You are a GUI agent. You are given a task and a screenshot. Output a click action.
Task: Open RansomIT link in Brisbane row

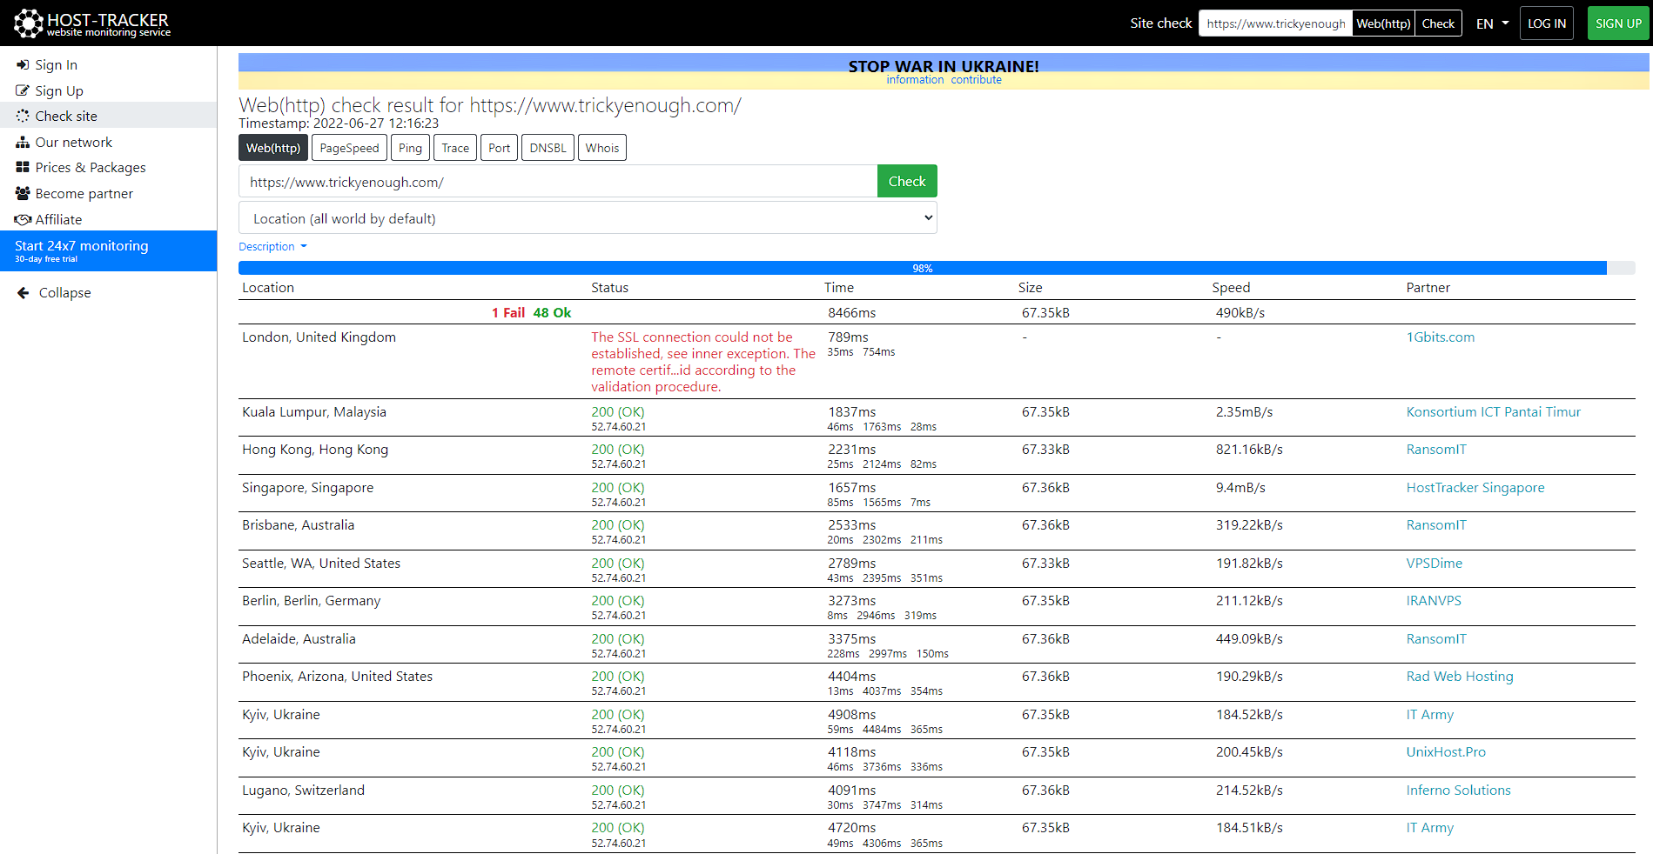click(1436, 525)
